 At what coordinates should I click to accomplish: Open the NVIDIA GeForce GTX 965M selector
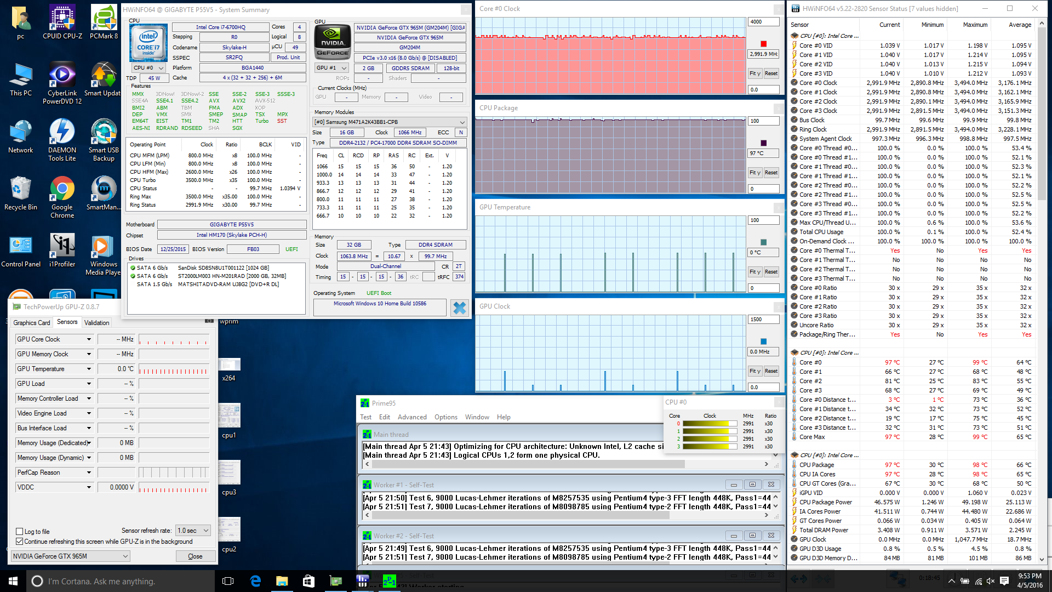coord(70,556)
